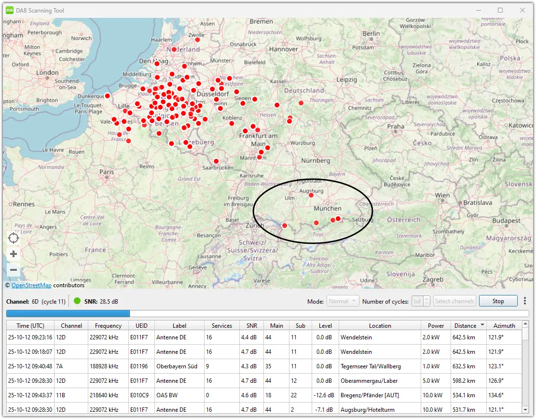Sort table by SNR column header

(251, 326)
